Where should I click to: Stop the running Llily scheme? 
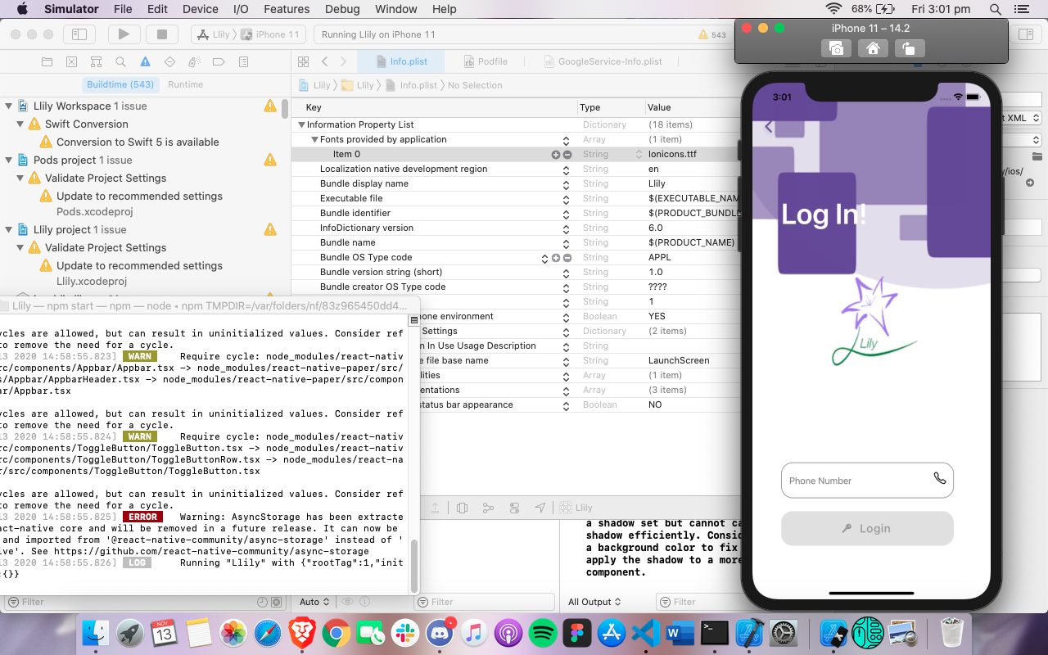tap(161, 34)
